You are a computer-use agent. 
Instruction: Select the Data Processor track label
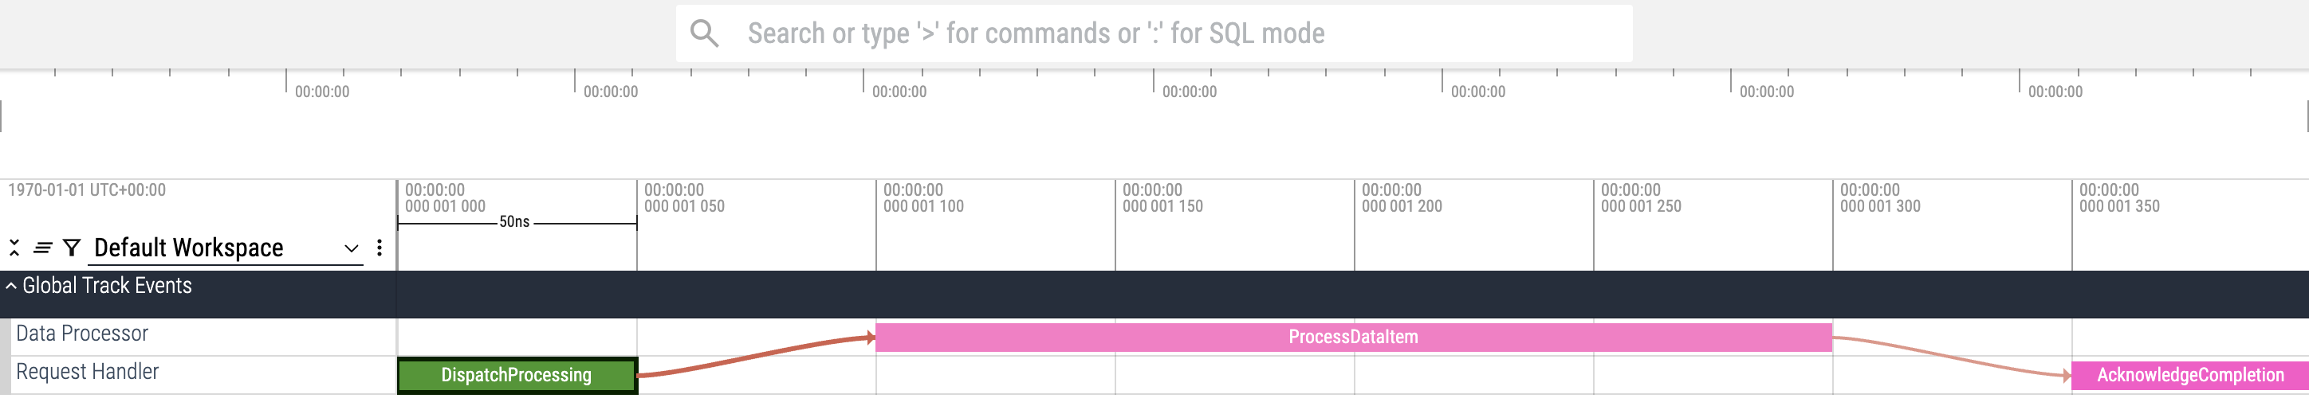(x=82, y=334)
